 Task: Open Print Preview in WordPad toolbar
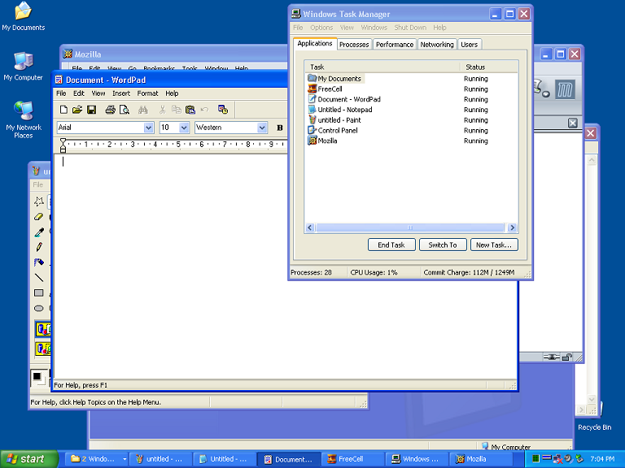(124, 110)
